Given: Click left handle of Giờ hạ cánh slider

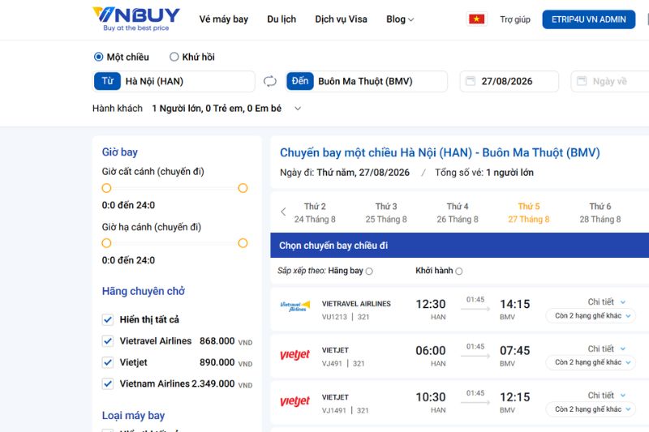Looking at the screenshot, I should click(106, 243).
